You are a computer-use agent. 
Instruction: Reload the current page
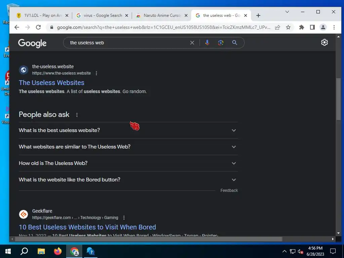pyautogui.click(x=38, y=27)
